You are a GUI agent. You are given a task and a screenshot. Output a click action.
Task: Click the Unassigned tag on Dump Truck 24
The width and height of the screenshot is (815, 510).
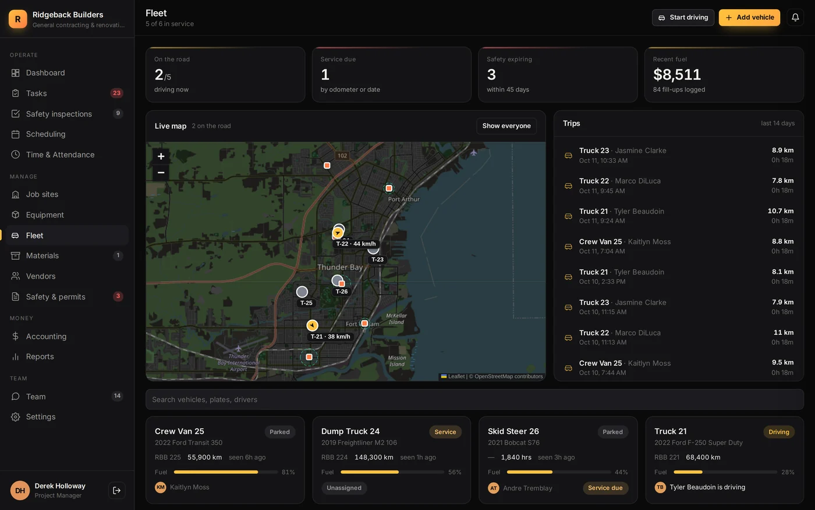pyautogui.click(x=344, y=488)
